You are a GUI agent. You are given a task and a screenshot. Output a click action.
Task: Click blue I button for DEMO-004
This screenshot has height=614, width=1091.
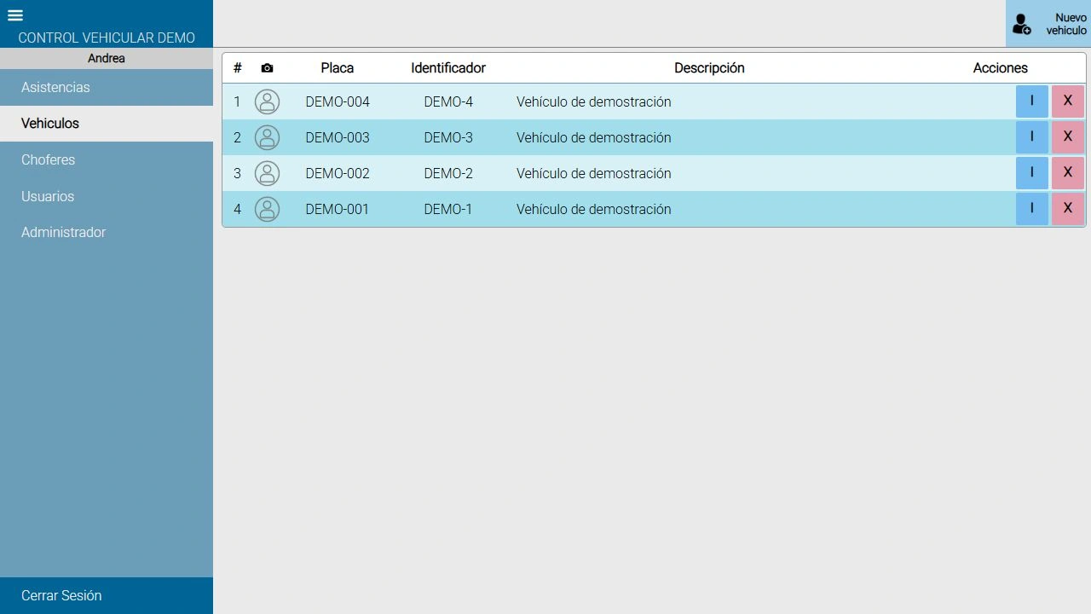click(1032, 101)
